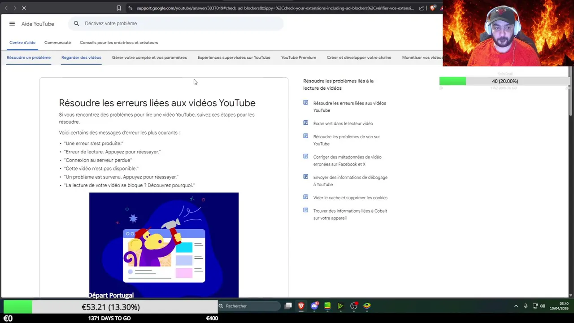The image size is (574, 323).
Task: Select the Centre d'aide tab
Action: (22, 43)
